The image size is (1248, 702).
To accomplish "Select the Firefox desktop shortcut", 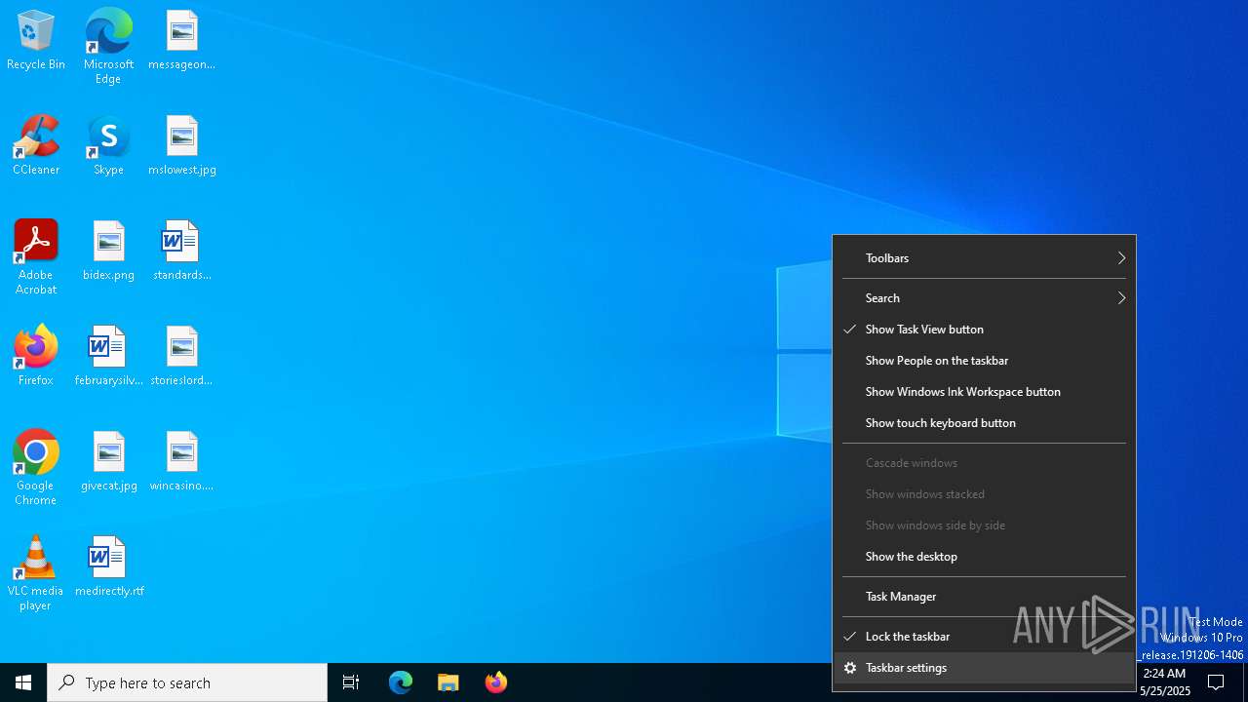I will pyautogui.click(x=36, y=356).
